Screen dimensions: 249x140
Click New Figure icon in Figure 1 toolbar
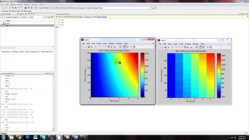[x=83, y=47]
